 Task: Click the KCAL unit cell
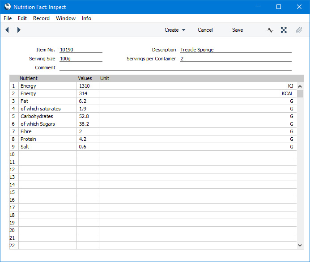pyautogui.click(x=198, y=93)
